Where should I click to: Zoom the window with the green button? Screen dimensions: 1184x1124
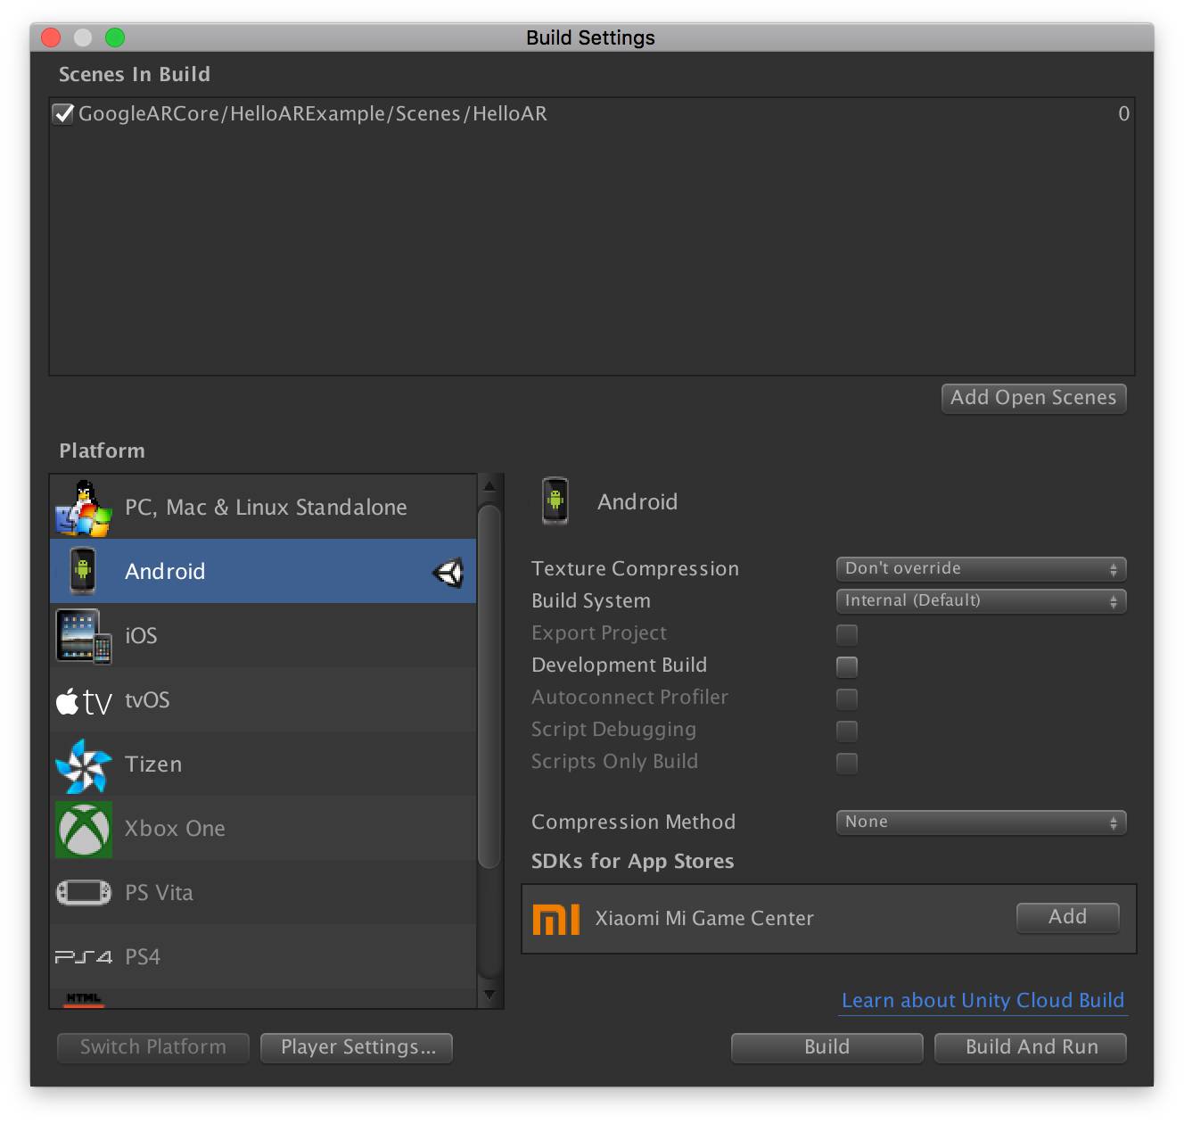115,37
